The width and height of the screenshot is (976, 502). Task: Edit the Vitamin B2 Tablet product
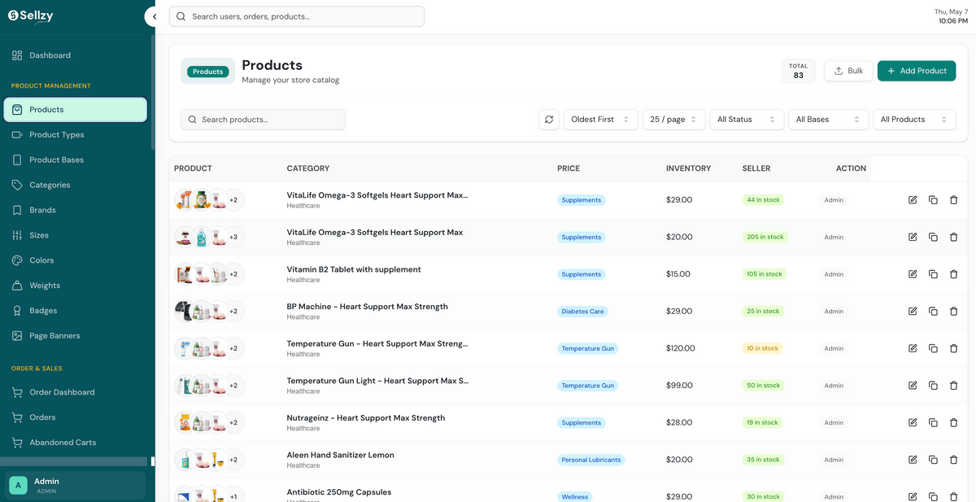(x=913, y=274)
